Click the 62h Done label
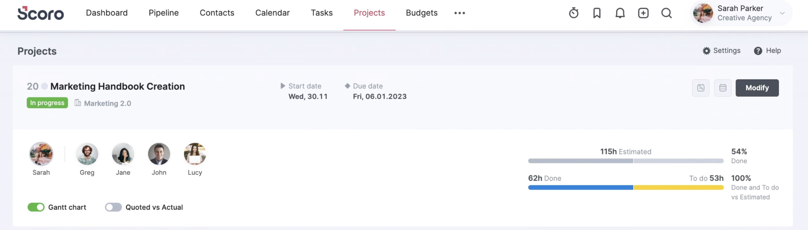 [x=545, y=178]
